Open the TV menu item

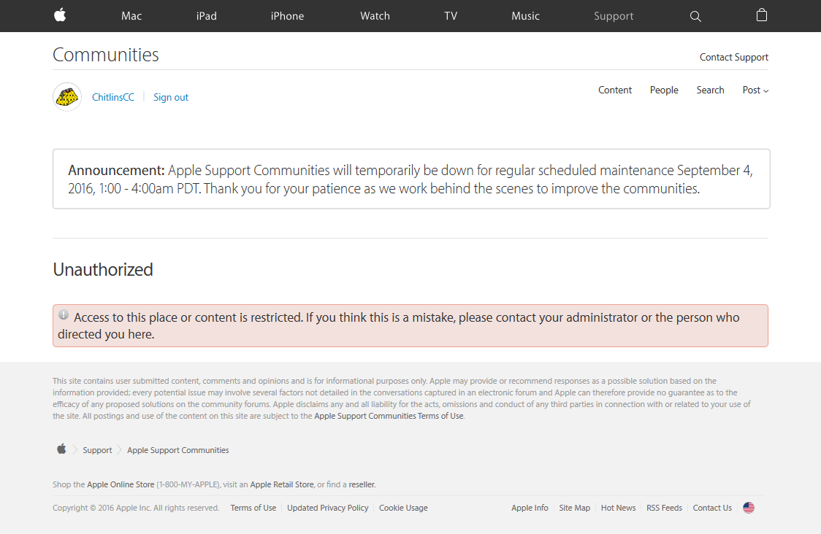[x=450, y=16]
